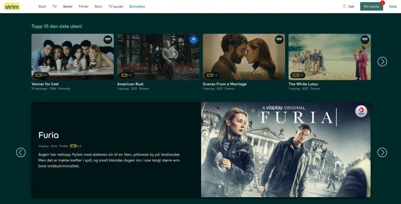
Task: Open the TV-guide page
Action: tap(115, 6)
